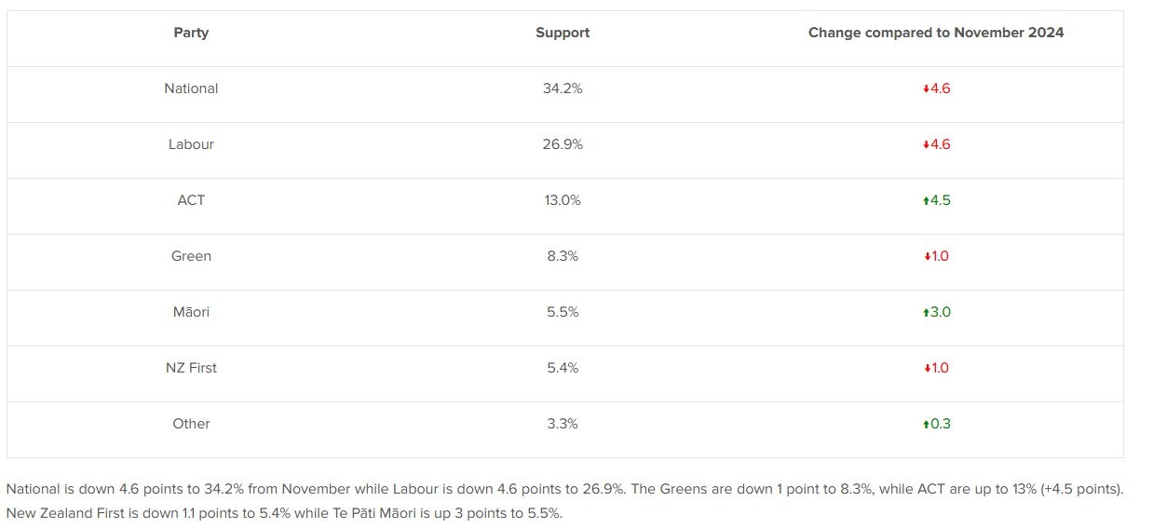The image size is (1153, 529).
Task: Select the Support column header
Action: tap(563, 33)
